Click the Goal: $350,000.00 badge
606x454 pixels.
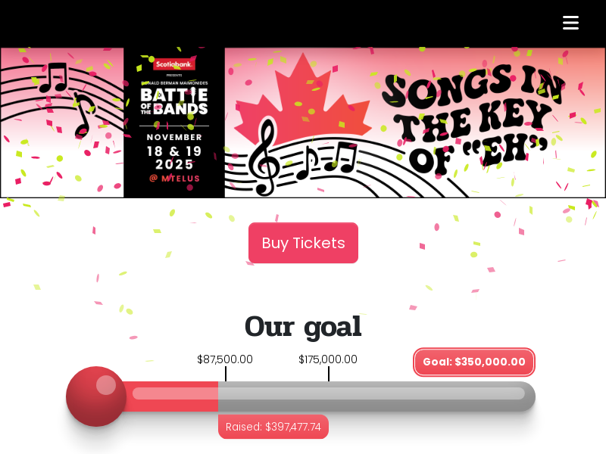tap(474, 362)
